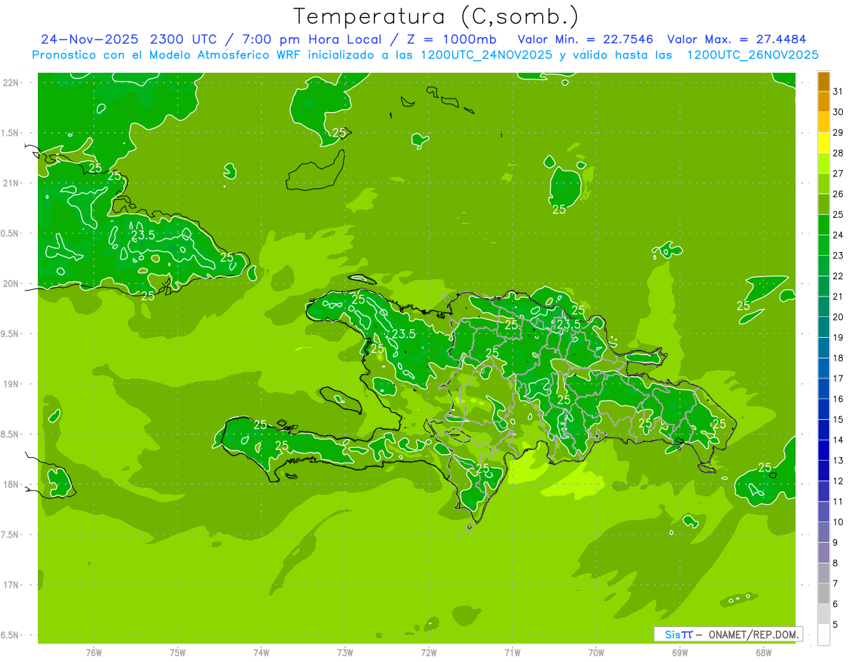Click the "ONAMET/REP.DOM." credit label
The height and width of the screenshot is (662, 857).
[x=753, y=634]
